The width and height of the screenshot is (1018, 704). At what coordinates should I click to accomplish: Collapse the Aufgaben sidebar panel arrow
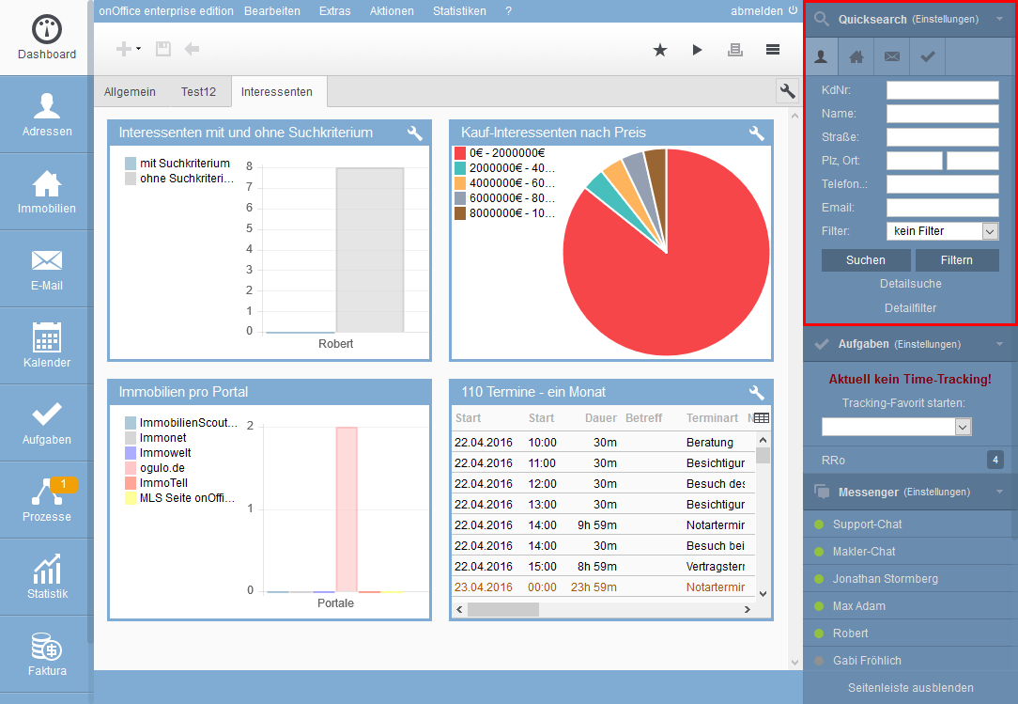click(999, 344)
